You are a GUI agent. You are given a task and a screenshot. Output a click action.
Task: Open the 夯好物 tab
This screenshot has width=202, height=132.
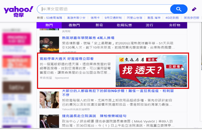click(x=175, y=25)
